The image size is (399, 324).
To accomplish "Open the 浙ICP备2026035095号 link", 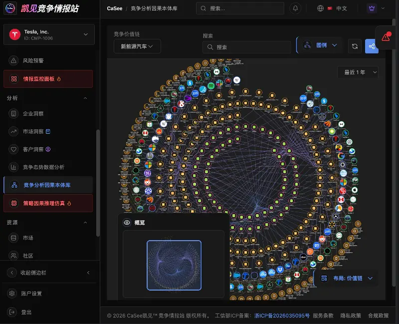I will click(282, 316).
